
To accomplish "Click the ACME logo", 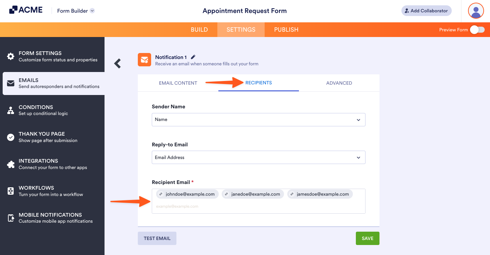I will click(x=26, y=10).
